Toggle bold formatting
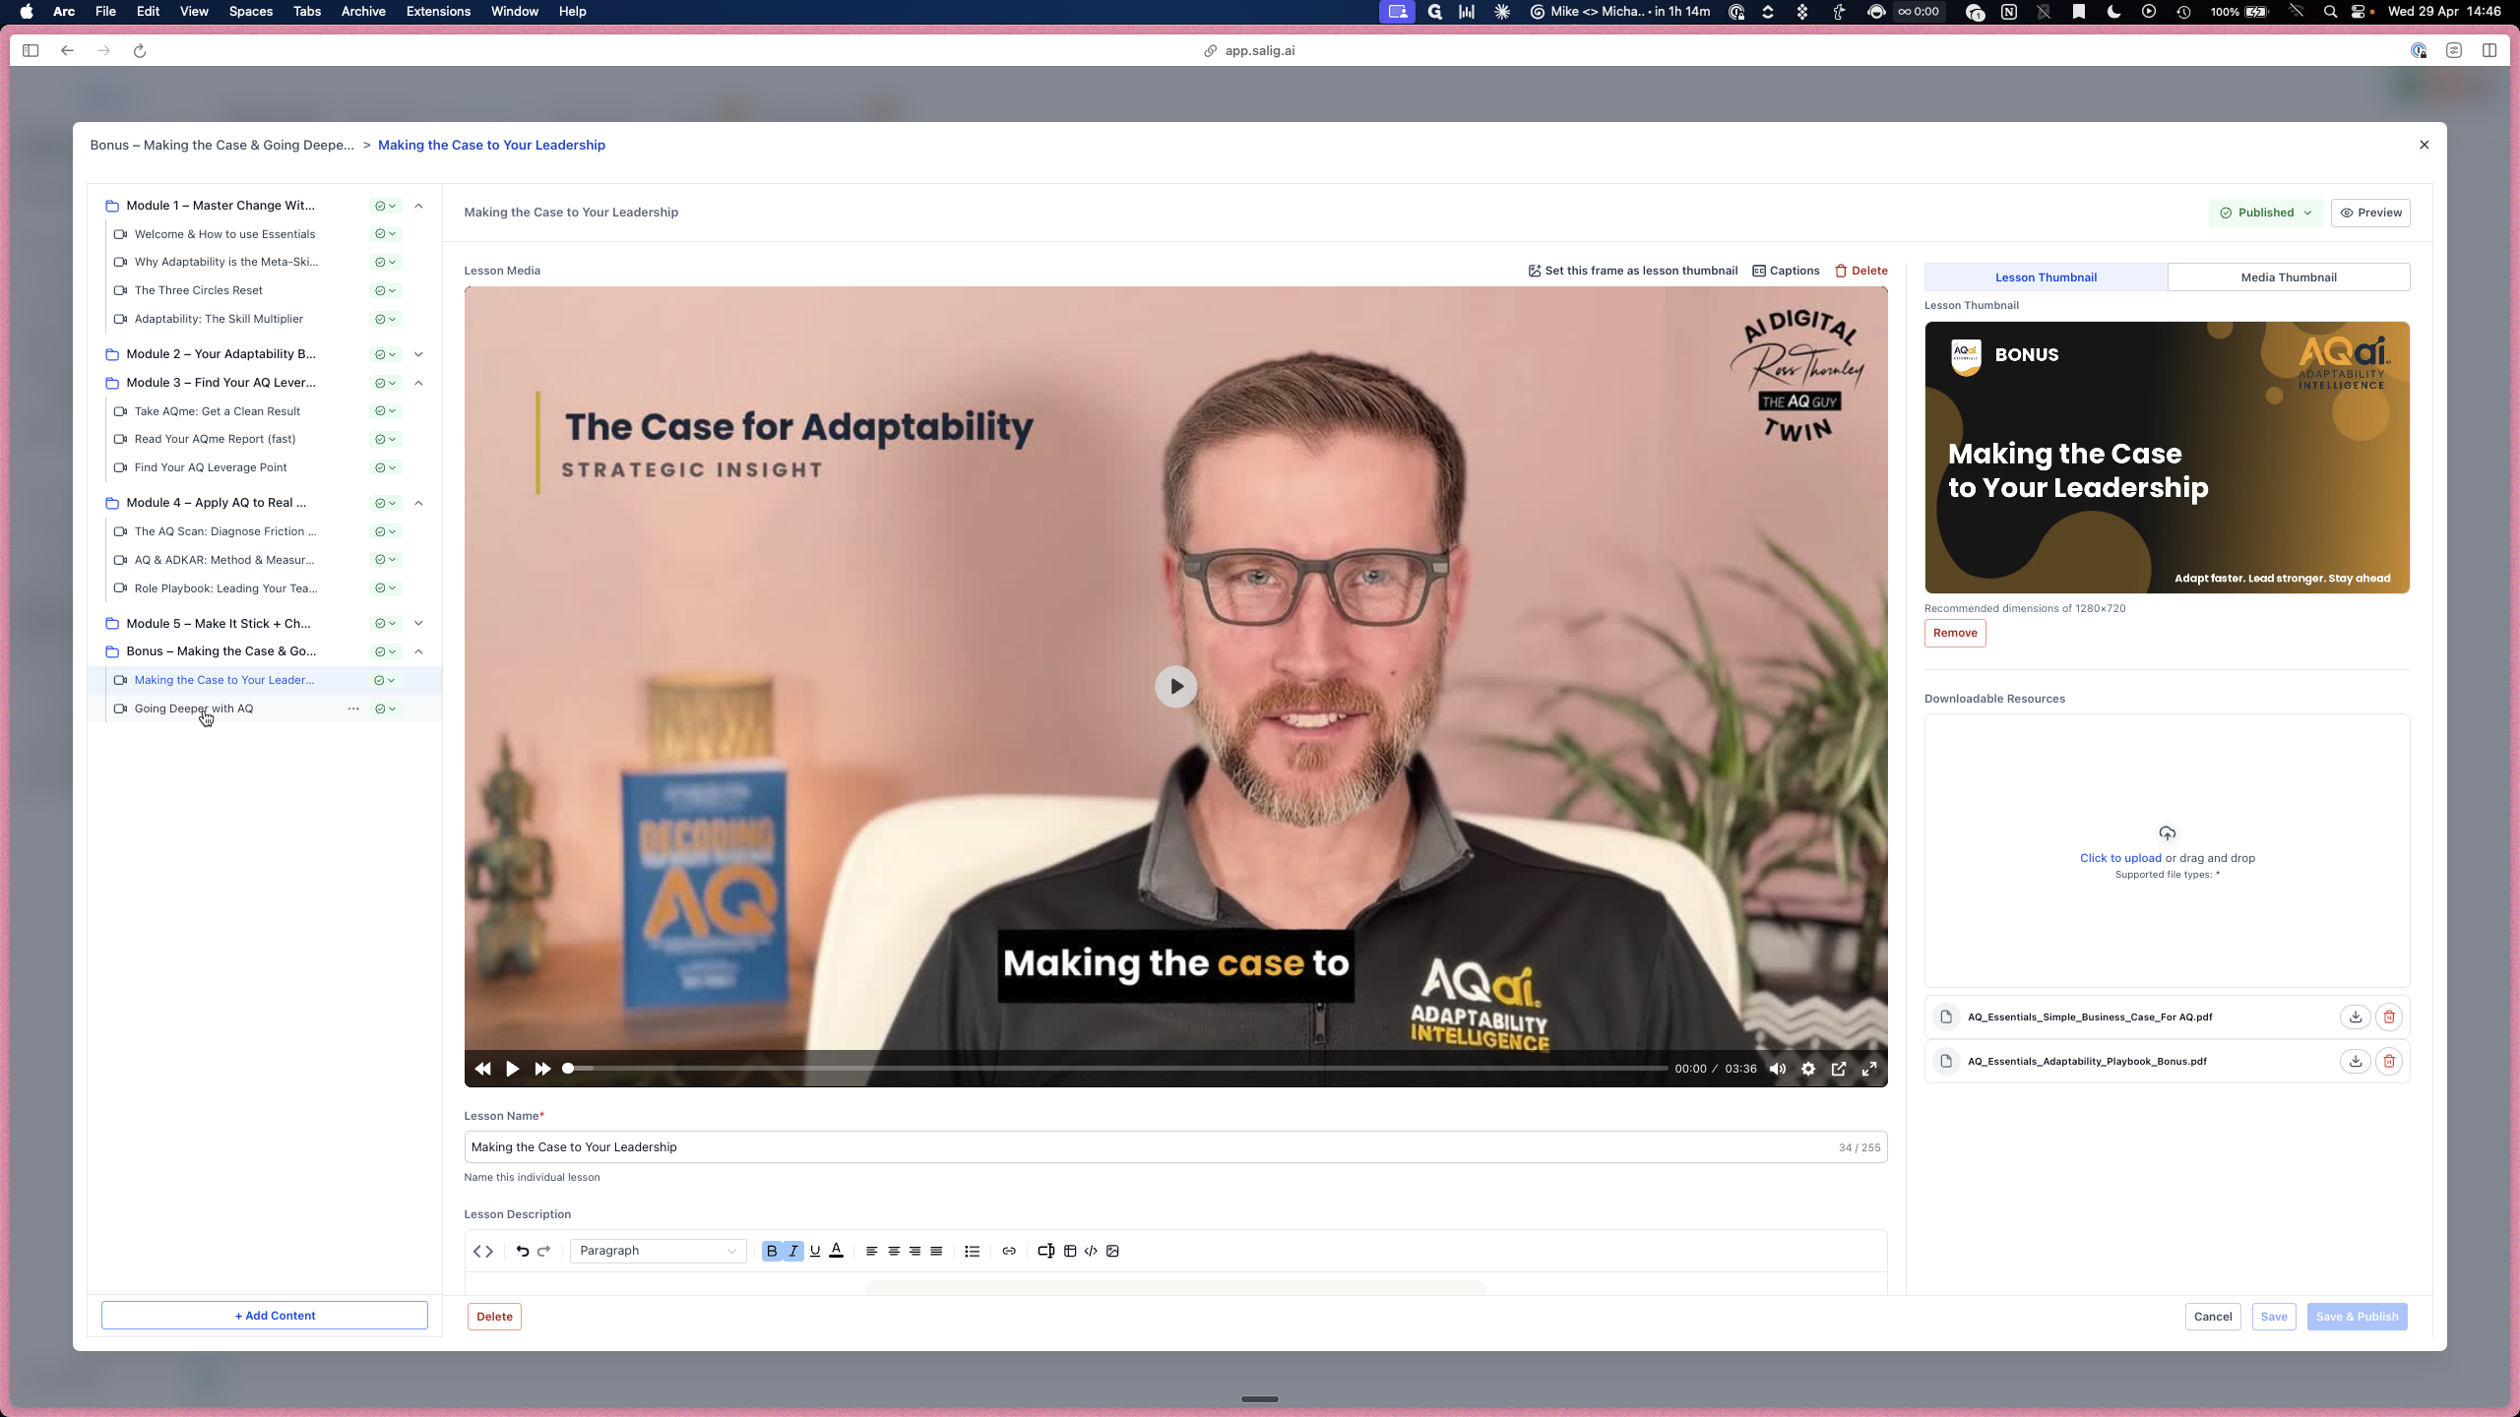Screen dimensions: 2520x1417 coord(772,1251)
